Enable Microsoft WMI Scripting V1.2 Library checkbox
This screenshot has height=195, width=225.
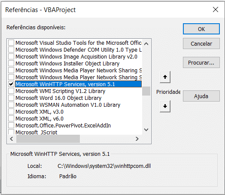pyautogui.click(x=11, y=91)
